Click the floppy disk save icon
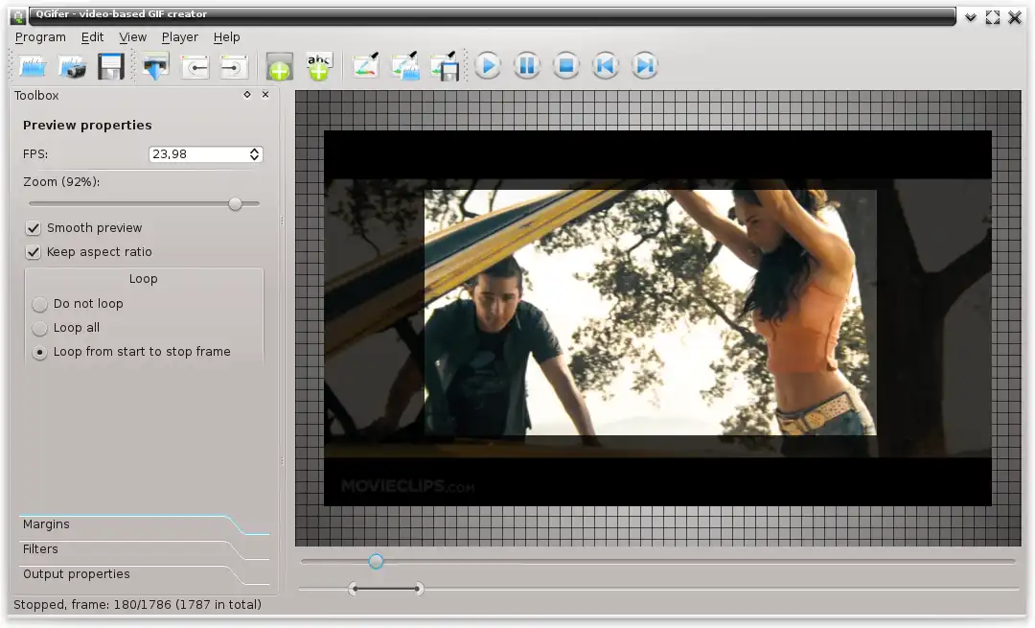Image resolution: width=1035 pixels, height=628 pixels. click(x=111, y=66)
